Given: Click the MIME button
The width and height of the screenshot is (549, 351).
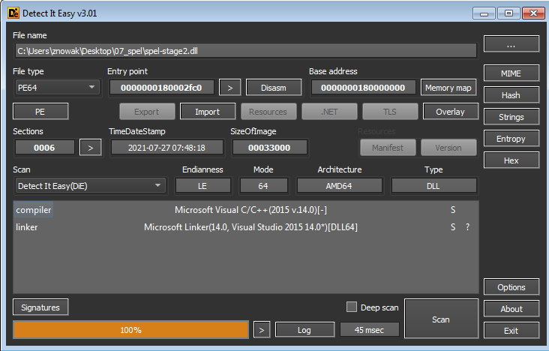Looking at the screenshot, I should click(511, 73).
